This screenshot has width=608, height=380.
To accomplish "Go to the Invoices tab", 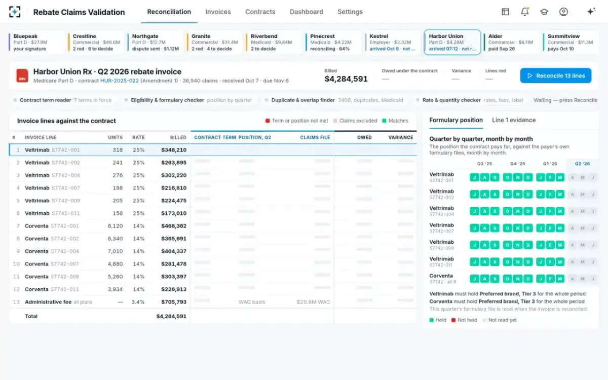I will pos(218,12).
